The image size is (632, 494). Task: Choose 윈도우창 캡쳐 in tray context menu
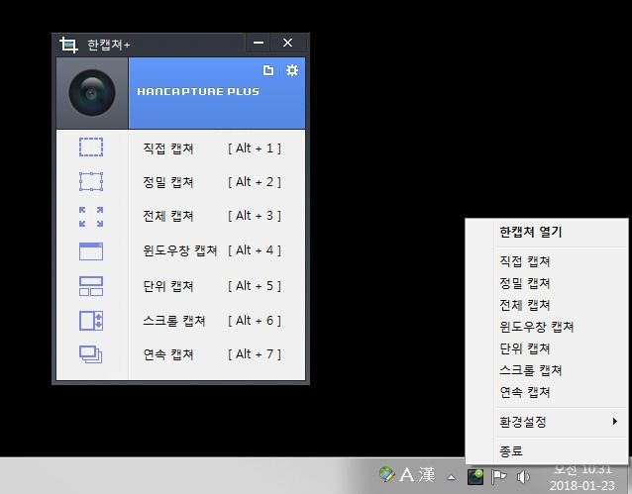[537, 327]
